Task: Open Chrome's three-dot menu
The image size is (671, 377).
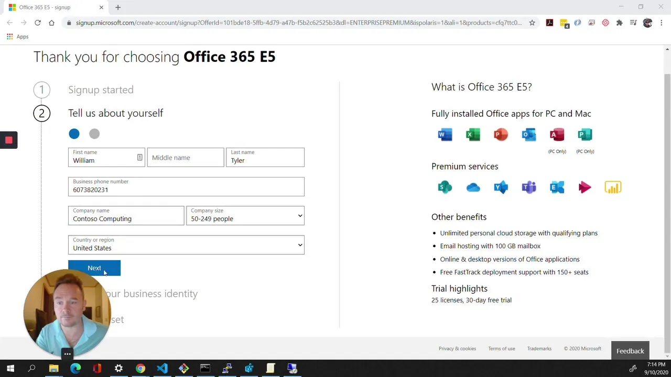Action: click(662, 23)
